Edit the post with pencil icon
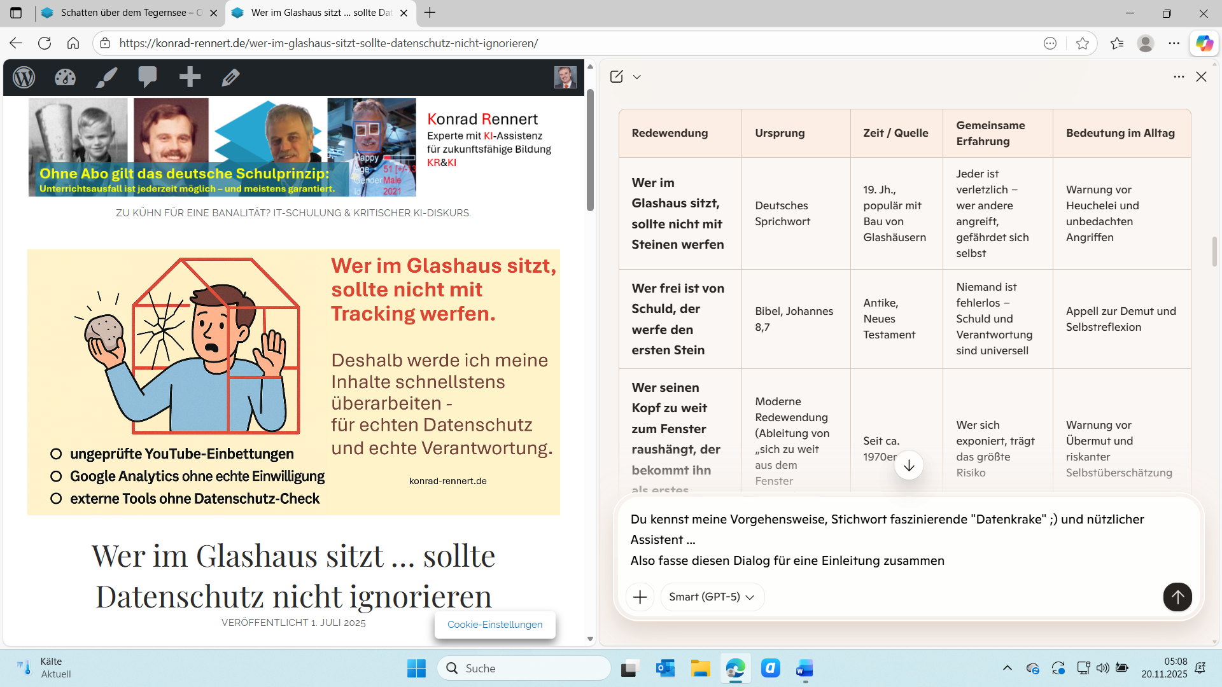Image resolution: width=1222 pixels, height=687 pixels. point(230,78)
